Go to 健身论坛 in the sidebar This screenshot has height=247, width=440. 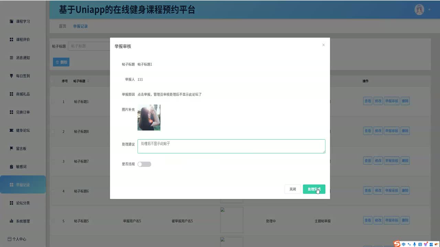23,130
